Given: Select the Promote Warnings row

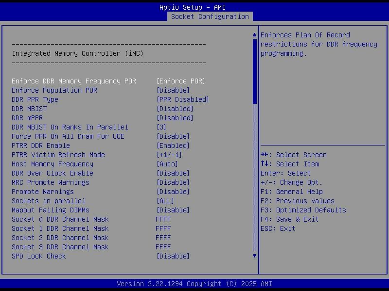Looking at the screenshot, I should pos(43,192).
